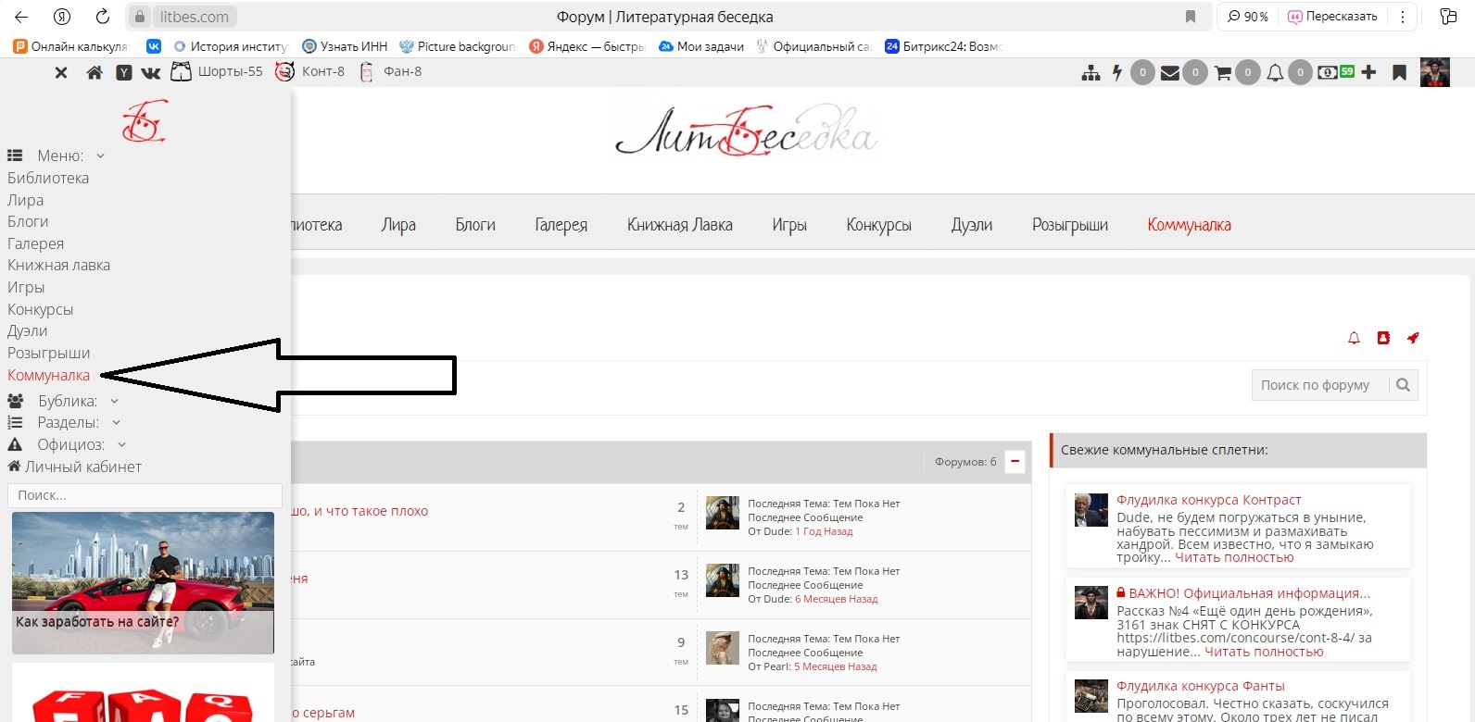Select Конкурсы in the top navigation bar
Viewport: 1475px width, 722px height.
878,225
